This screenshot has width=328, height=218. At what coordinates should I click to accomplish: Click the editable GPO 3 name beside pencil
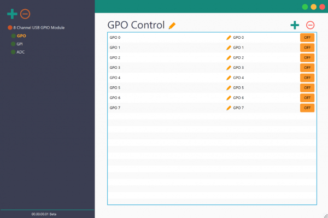[x=238, y=68]
